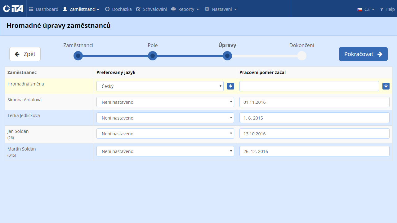The image size is (397, 223).
Task: Select the Pole step circle
Action: (x=153, y=56)
